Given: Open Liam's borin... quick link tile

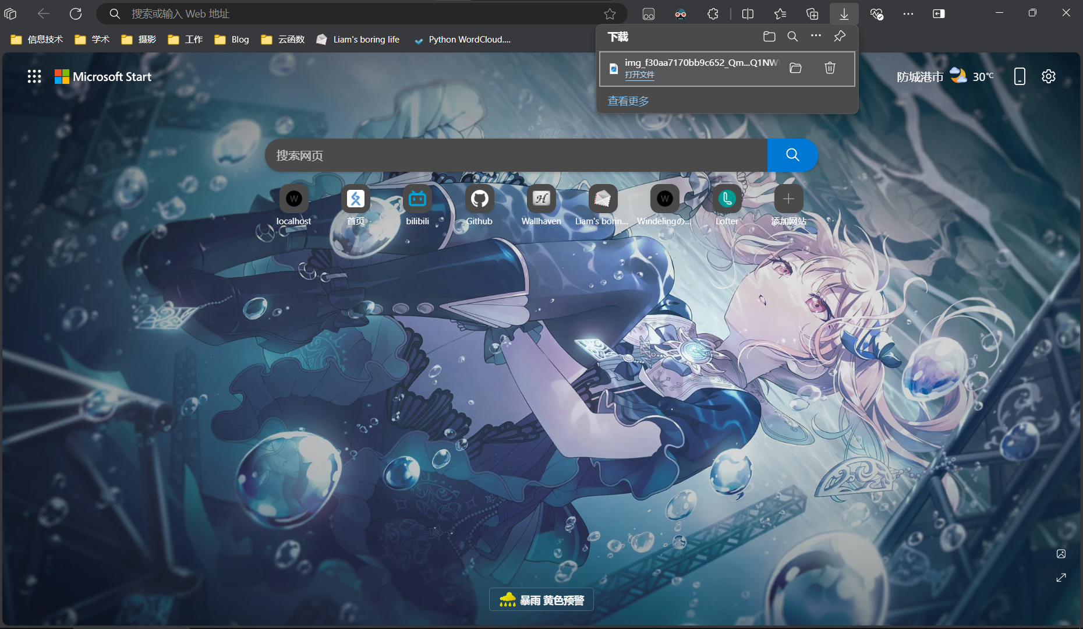Looking at the screenshot, I should point(603,206).
